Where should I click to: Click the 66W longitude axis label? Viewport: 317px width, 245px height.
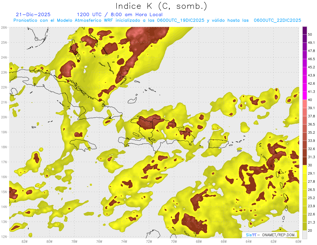(224, 241)
